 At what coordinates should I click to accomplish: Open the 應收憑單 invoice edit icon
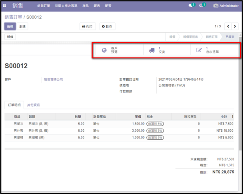pos(199,50)
